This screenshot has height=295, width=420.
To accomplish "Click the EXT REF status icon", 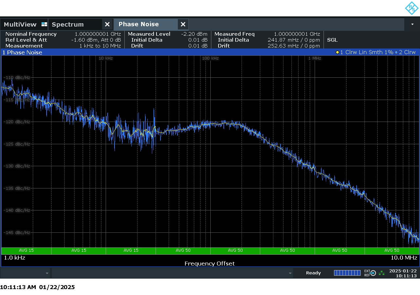I will click(x=370, y=273).
